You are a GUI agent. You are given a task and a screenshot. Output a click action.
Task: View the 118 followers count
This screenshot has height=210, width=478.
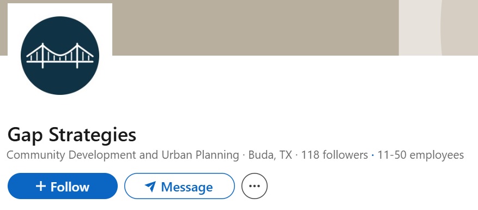pos(335,155)
